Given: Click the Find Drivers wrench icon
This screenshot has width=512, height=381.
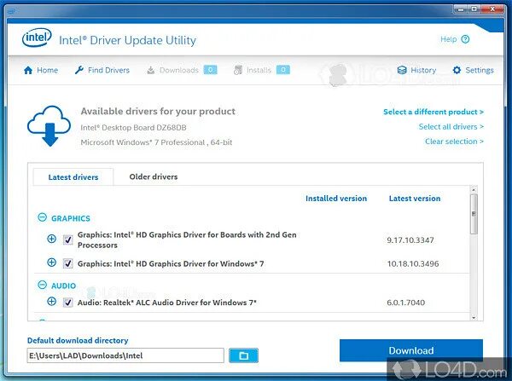Looking at the screenshot, I should point(79,70).
